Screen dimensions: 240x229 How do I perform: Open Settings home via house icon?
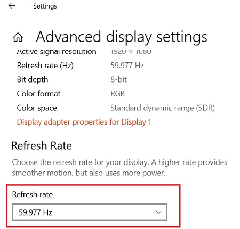pos(18,37)
